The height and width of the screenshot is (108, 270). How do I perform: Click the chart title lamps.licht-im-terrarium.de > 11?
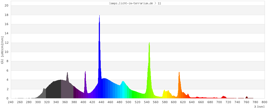[135, 3]
